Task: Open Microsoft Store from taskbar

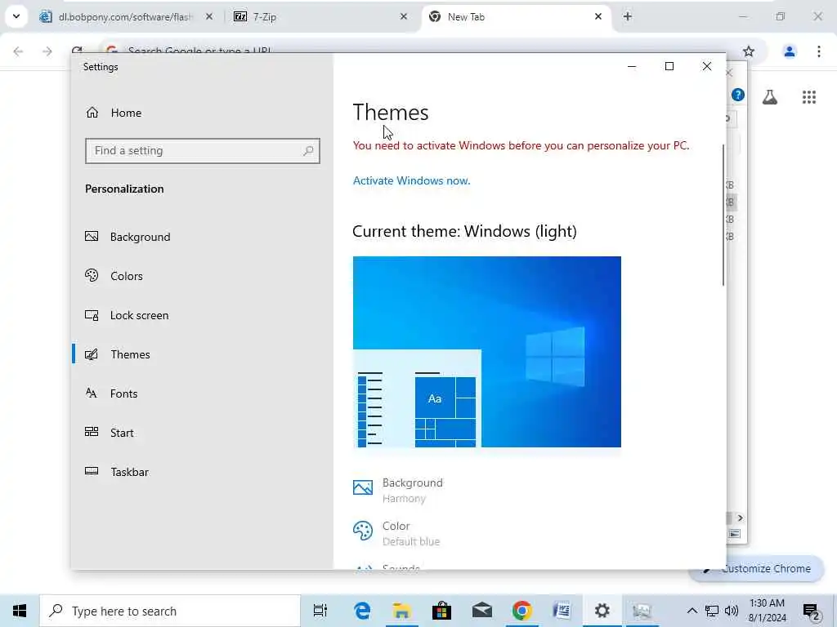Action: (441, 611)
